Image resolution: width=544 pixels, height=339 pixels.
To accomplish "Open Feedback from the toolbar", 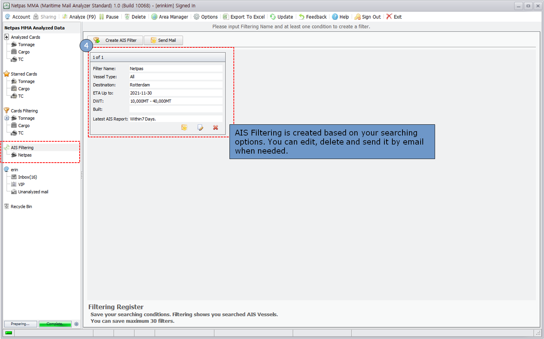I will click(x=312, y=17).
